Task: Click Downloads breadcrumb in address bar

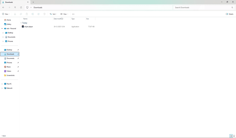Action: pos(38,7)
